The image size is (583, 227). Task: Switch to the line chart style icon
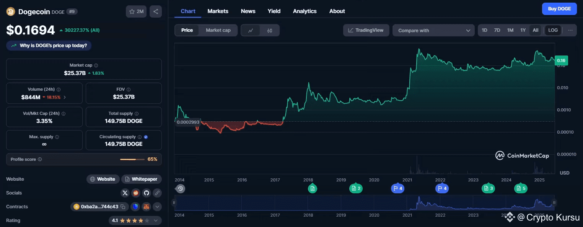pos(251,30)
